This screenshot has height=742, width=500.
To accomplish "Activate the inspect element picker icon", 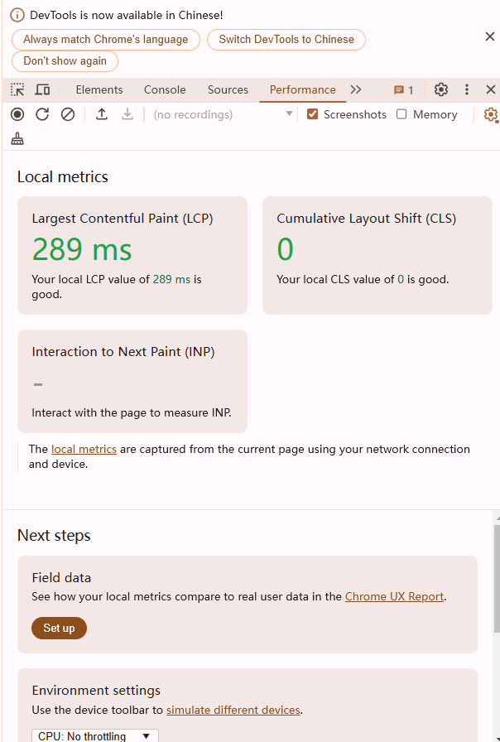I will tap(17, 89).
